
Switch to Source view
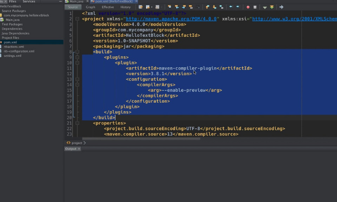tap(73, 7)
